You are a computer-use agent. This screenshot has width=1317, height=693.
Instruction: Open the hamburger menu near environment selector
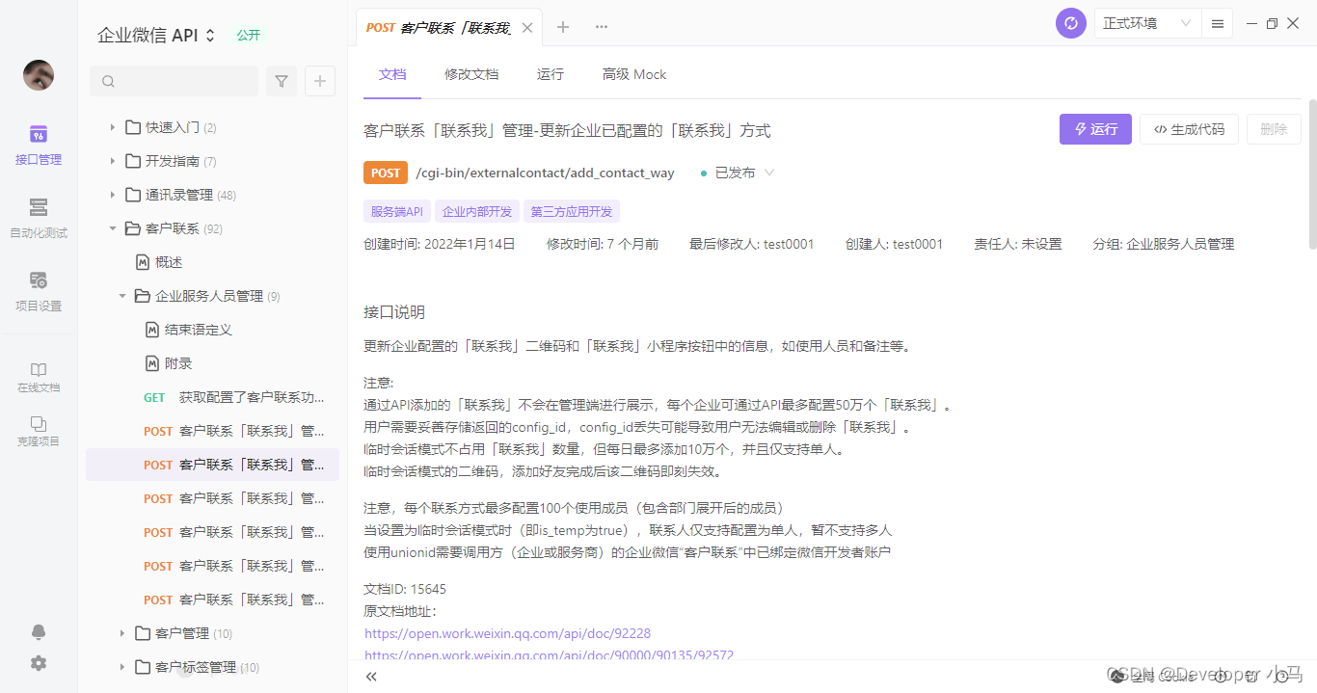point(1218,23)
